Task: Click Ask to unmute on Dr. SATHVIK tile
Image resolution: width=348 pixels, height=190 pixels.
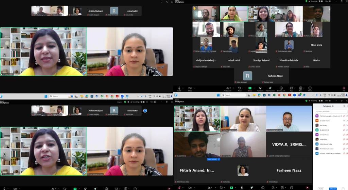Action: point(211,159)
